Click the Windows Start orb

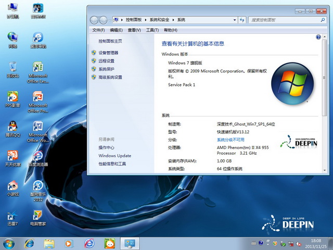click(9, 244)
